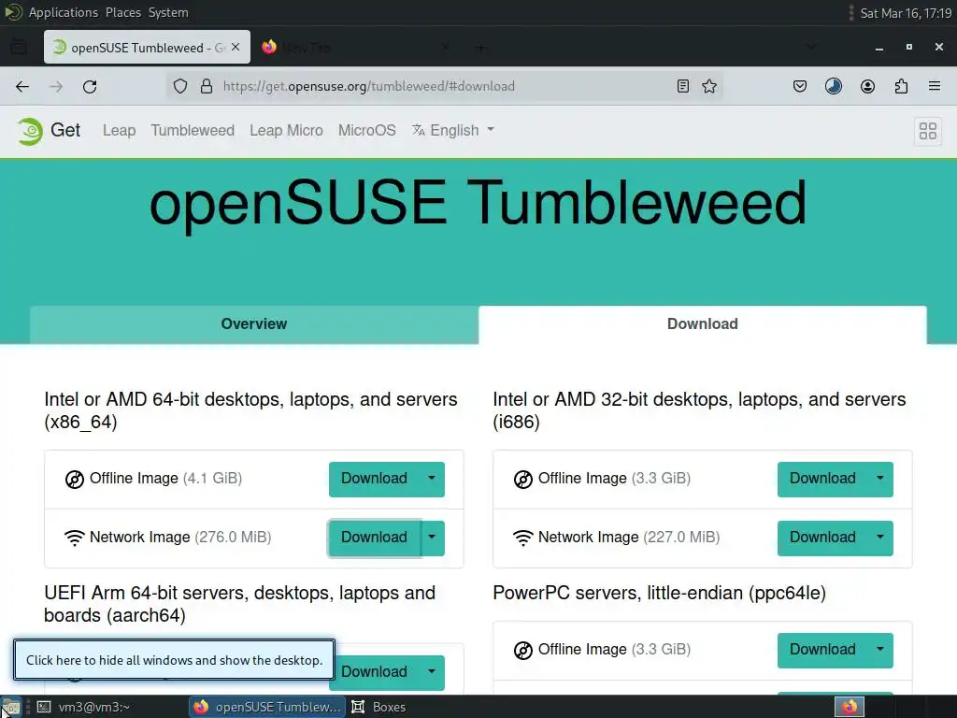This screenshot has height=718, width=957.
Task: Click the translate icon beside English
Action: pos(418,130)
